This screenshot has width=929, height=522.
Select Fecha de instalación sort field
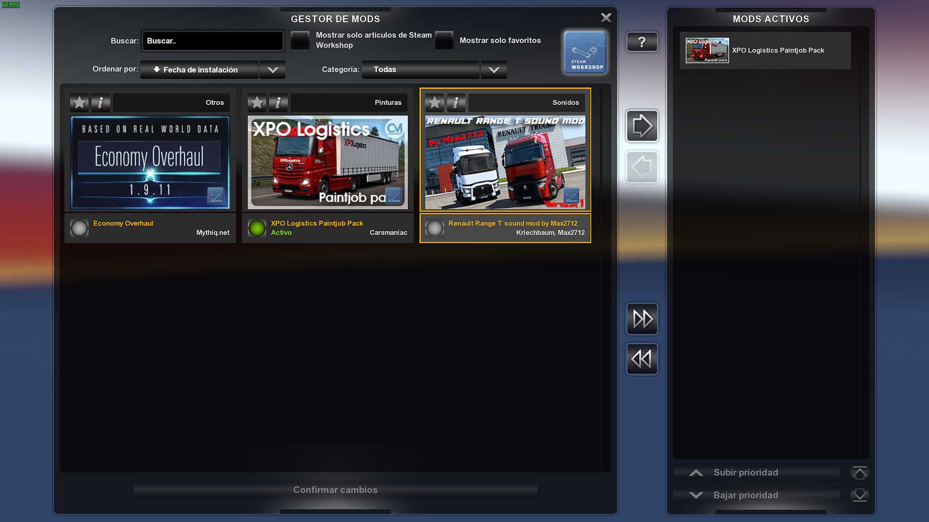[x=199, y=70]
